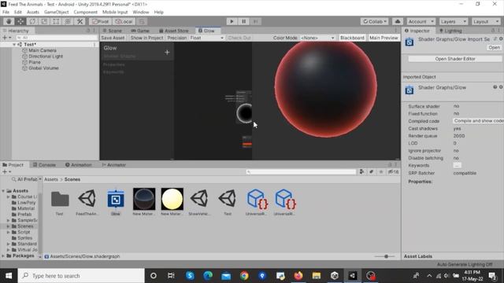
Task: Click plus icon in Hierarchy panel
Action: [x=5, y=38]
